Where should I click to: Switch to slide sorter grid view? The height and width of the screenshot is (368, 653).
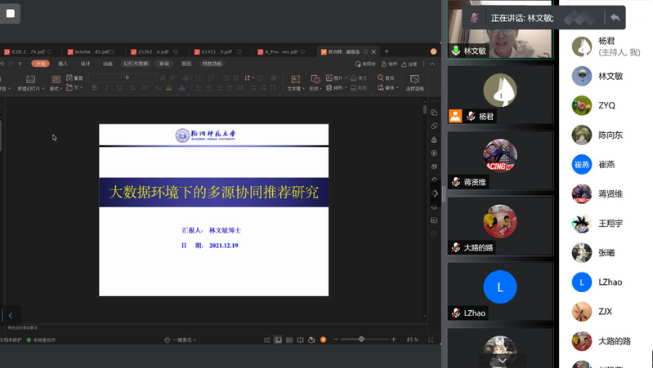(x=289, y=339)
